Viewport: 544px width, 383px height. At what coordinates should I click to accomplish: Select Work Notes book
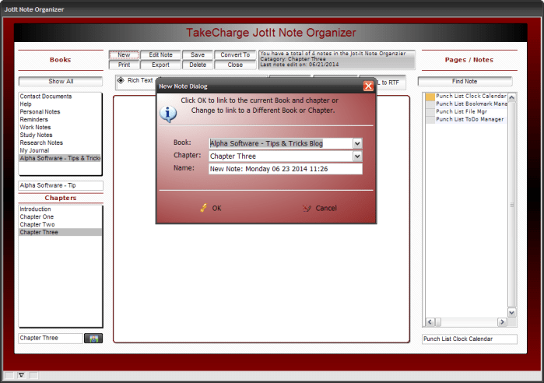coord(60,128)
